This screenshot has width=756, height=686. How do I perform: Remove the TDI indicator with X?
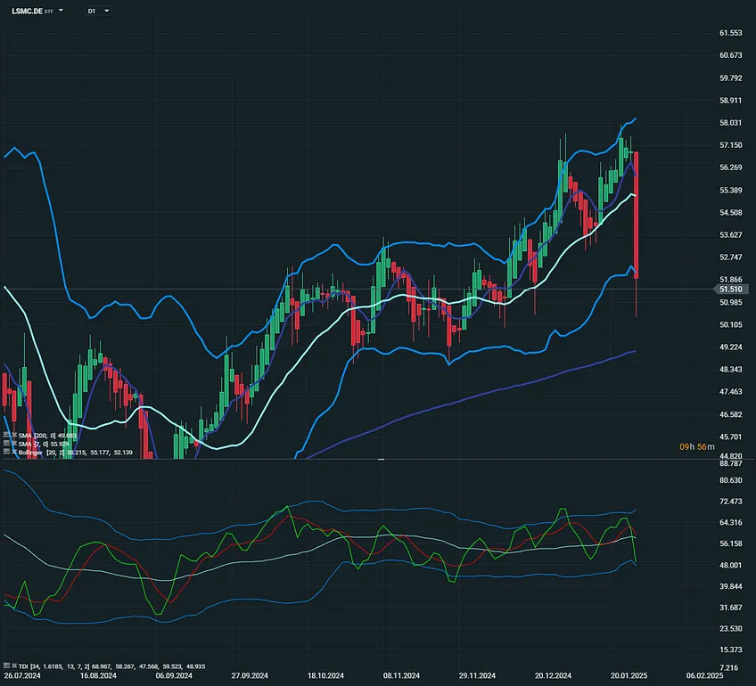(x=14, y=666)
